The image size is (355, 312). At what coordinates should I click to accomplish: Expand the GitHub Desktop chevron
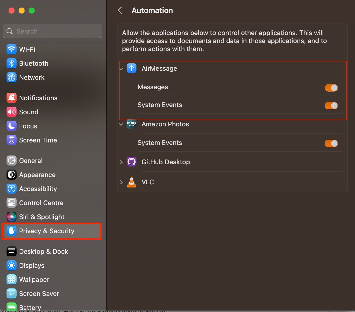point(122,162)
